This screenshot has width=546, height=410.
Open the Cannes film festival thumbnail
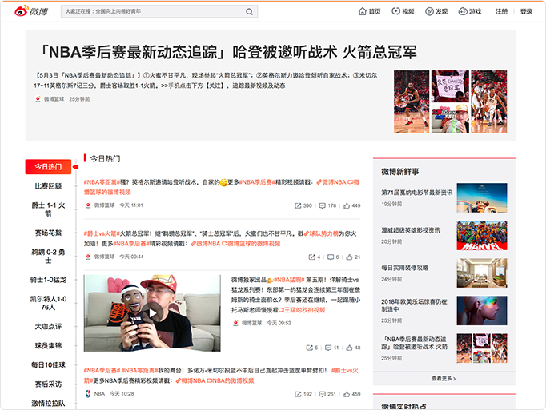tap(482, 197)
